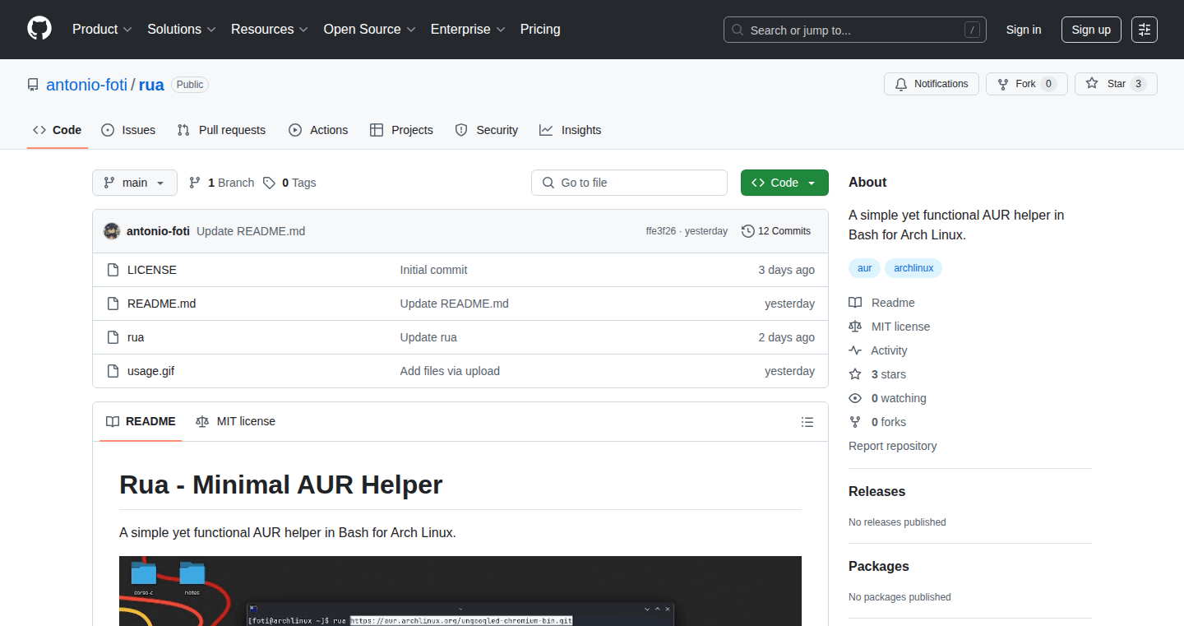Viewport: 1184px width, 626px height.
Task: View the 0 watching list
Action: pyautogui.click(x=888, y=398)
